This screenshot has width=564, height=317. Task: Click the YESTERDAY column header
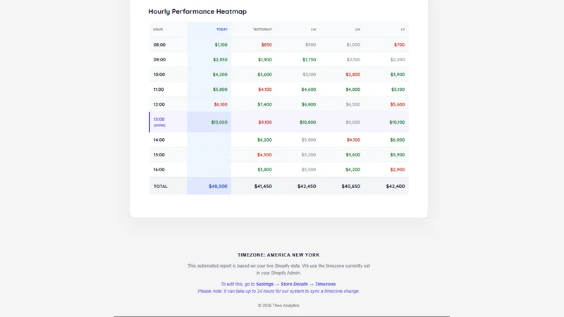262,30
